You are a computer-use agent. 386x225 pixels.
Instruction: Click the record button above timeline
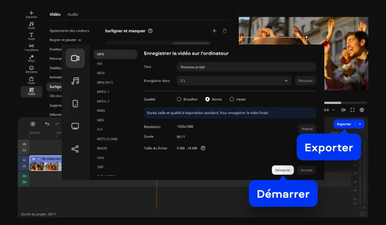coord(33,124)
